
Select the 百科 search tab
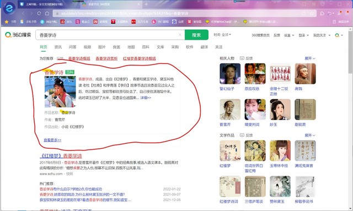click(146, 47)
